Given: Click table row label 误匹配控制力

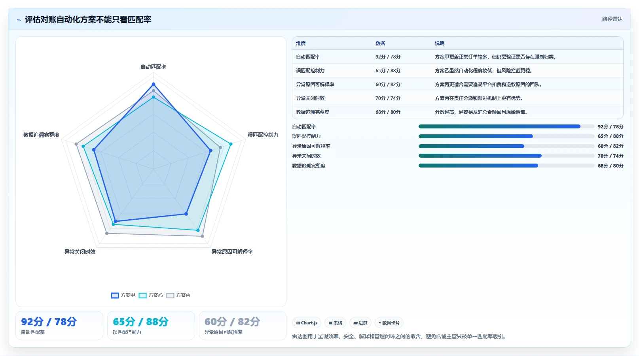Looking at the screenshot, I should pyautogui.click(x=310, y=71).
